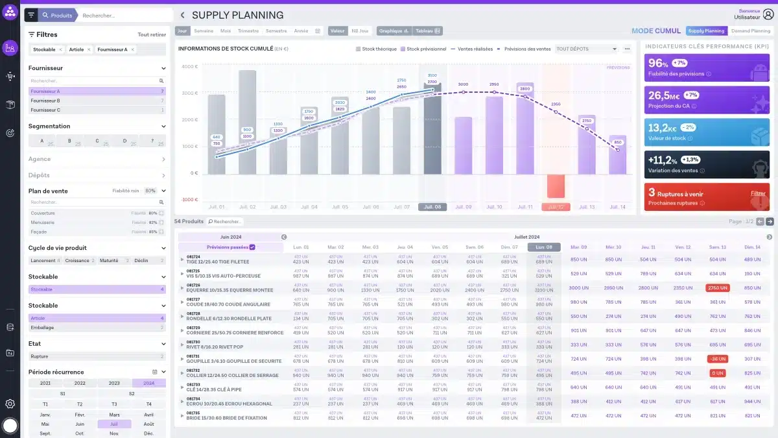Click info icon beside Fiabilité des prévisions
This screenshot has height=438, width=778.
[x=709, y=74]
